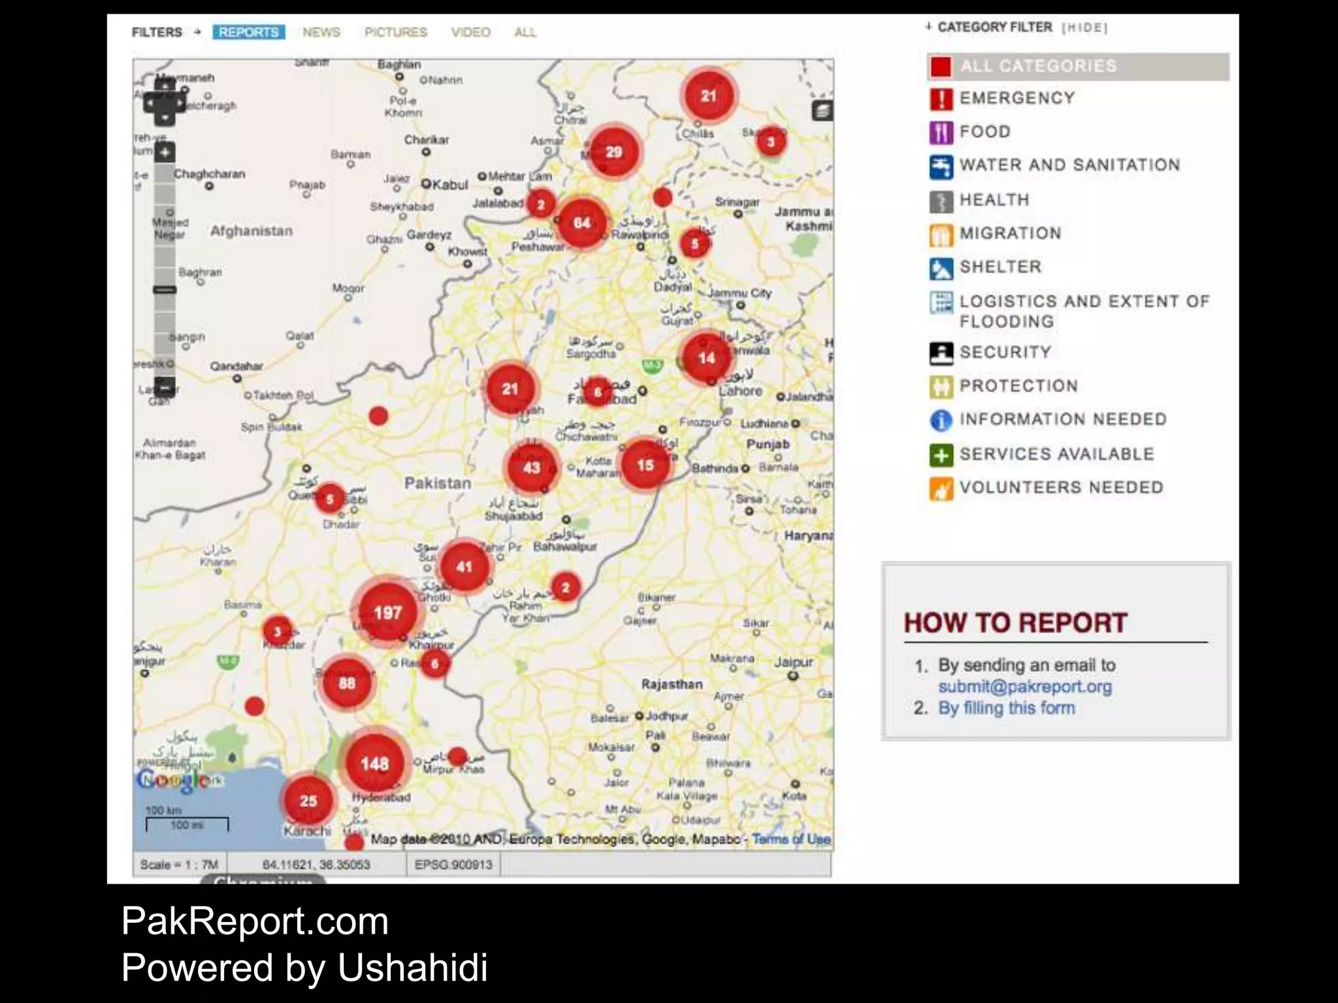
Task: Click the 88 reports cluster marker
Action: (x=347, y=683)
